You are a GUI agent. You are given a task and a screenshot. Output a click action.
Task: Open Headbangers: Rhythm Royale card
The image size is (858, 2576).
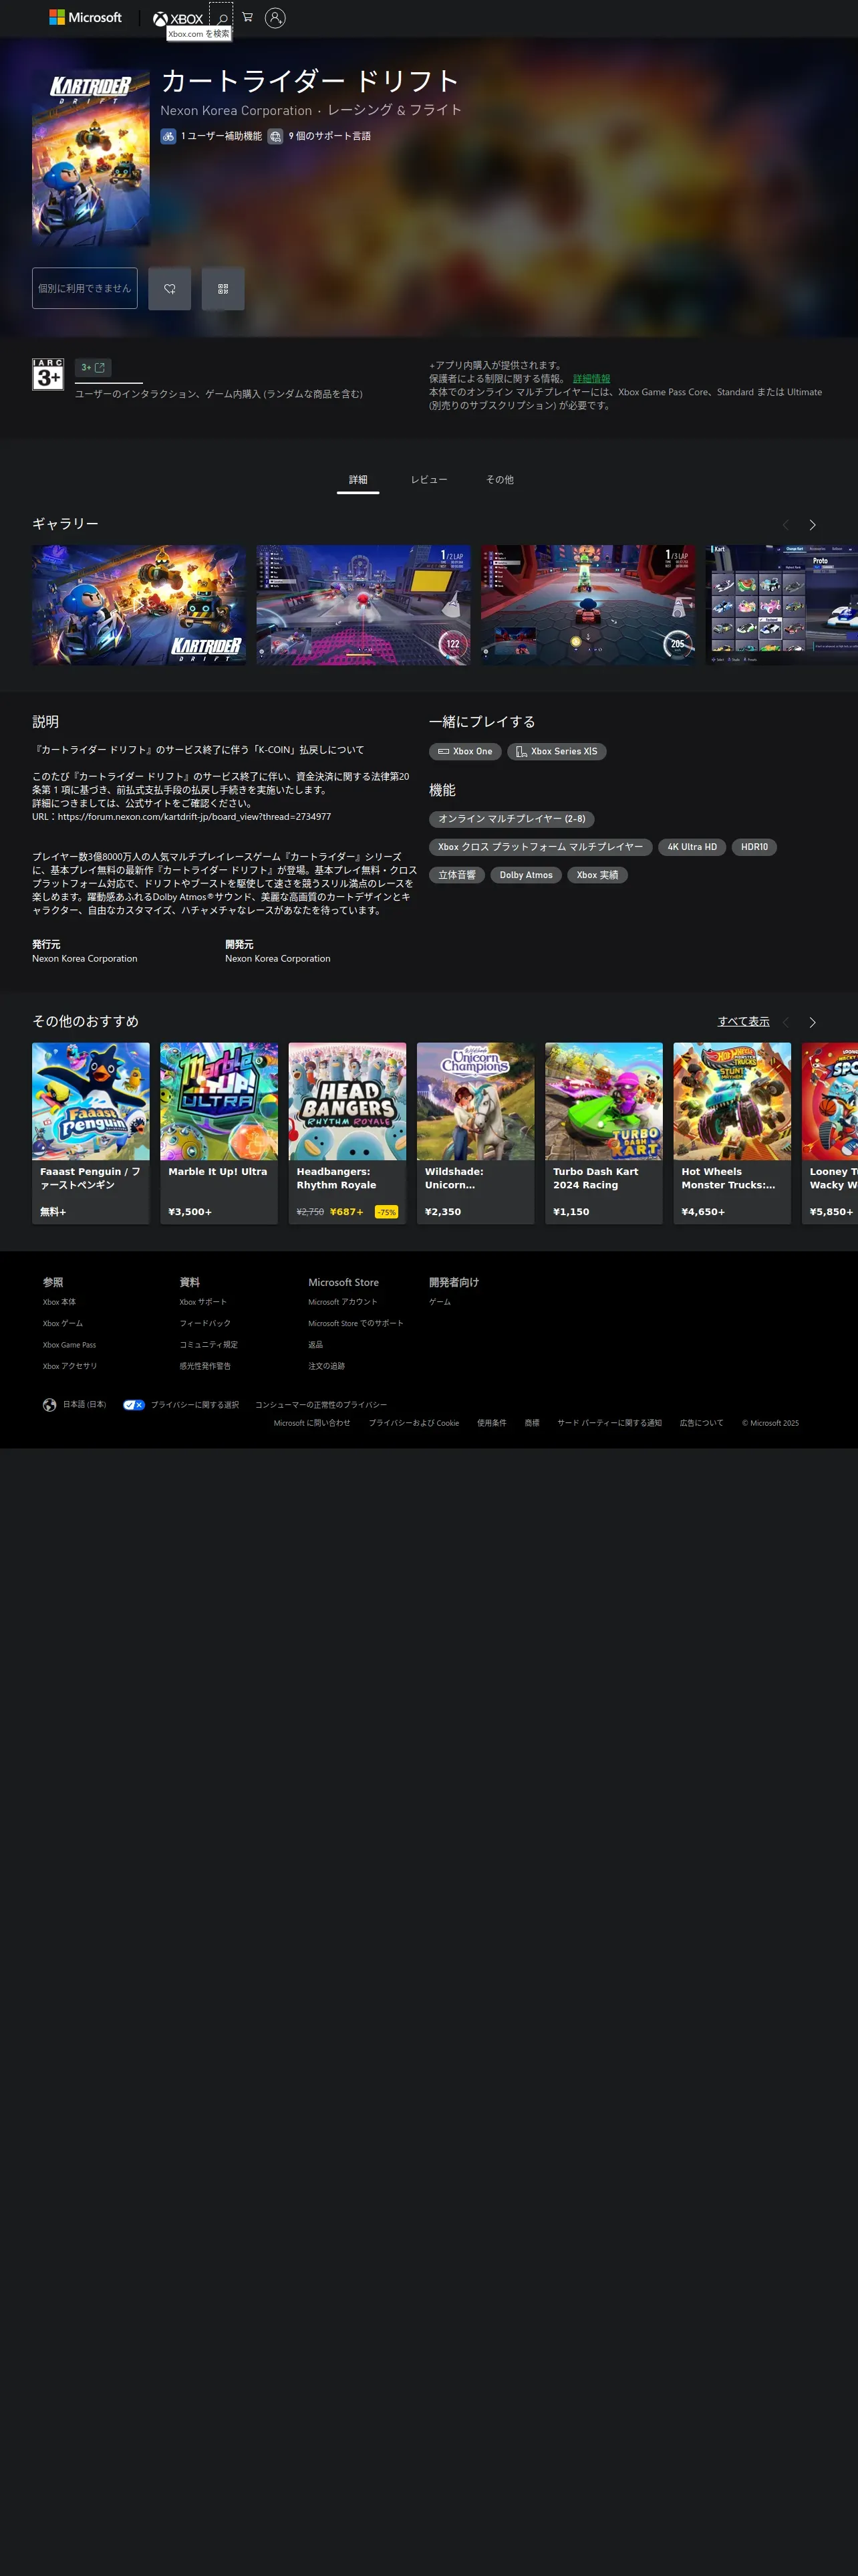[x=347, y=1133]
